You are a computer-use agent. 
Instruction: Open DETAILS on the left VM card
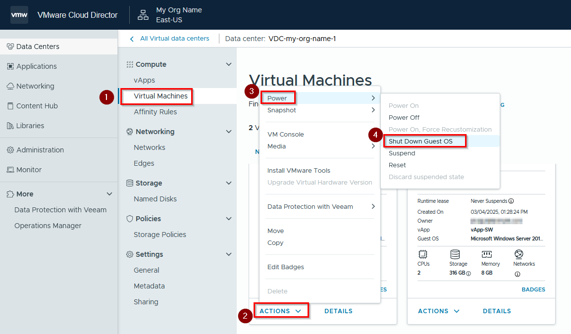(338, 311)
